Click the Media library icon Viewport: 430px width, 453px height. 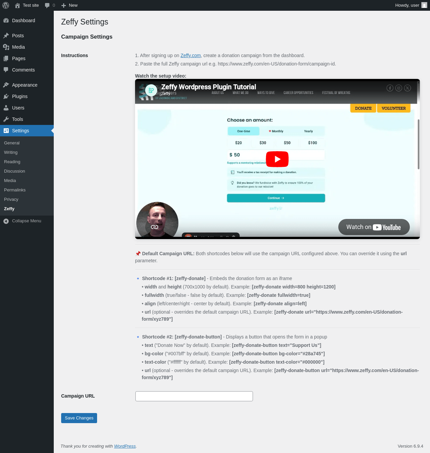(x=6, y=47)
